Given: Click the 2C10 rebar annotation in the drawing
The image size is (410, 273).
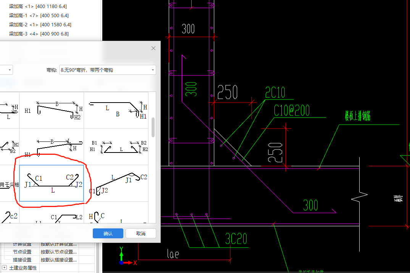Looking at the screenshot, I should point(275,93).
